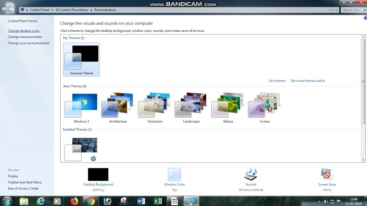Switch to Google Chrome on taskbar
Viewport: 367px width, 206px height.
coord(91,201)
